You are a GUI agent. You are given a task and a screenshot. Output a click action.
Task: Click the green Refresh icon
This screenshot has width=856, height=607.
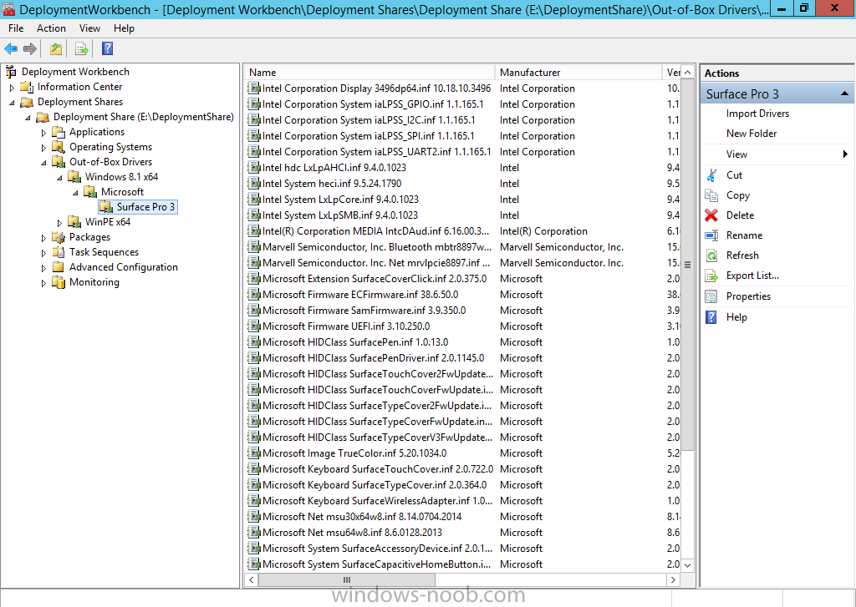click(711, 255)
